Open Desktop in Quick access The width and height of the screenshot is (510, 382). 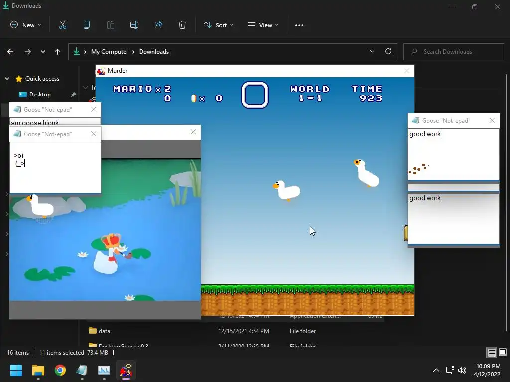point(40,94)
